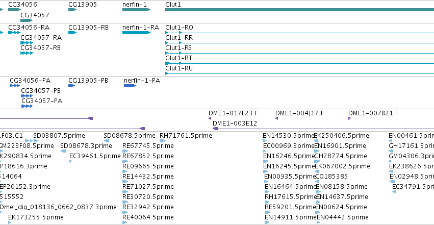434x225 pixels.
Task: Click EST SD08678.5prime
Action: point(129,136)
